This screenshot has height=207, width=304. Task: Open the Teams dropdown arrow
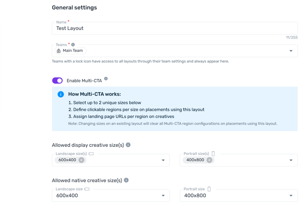(291, 51)
